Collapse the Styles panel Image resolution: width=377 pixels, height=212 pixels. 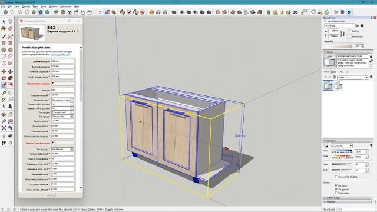pyautogui.click(x=325, y=52)
